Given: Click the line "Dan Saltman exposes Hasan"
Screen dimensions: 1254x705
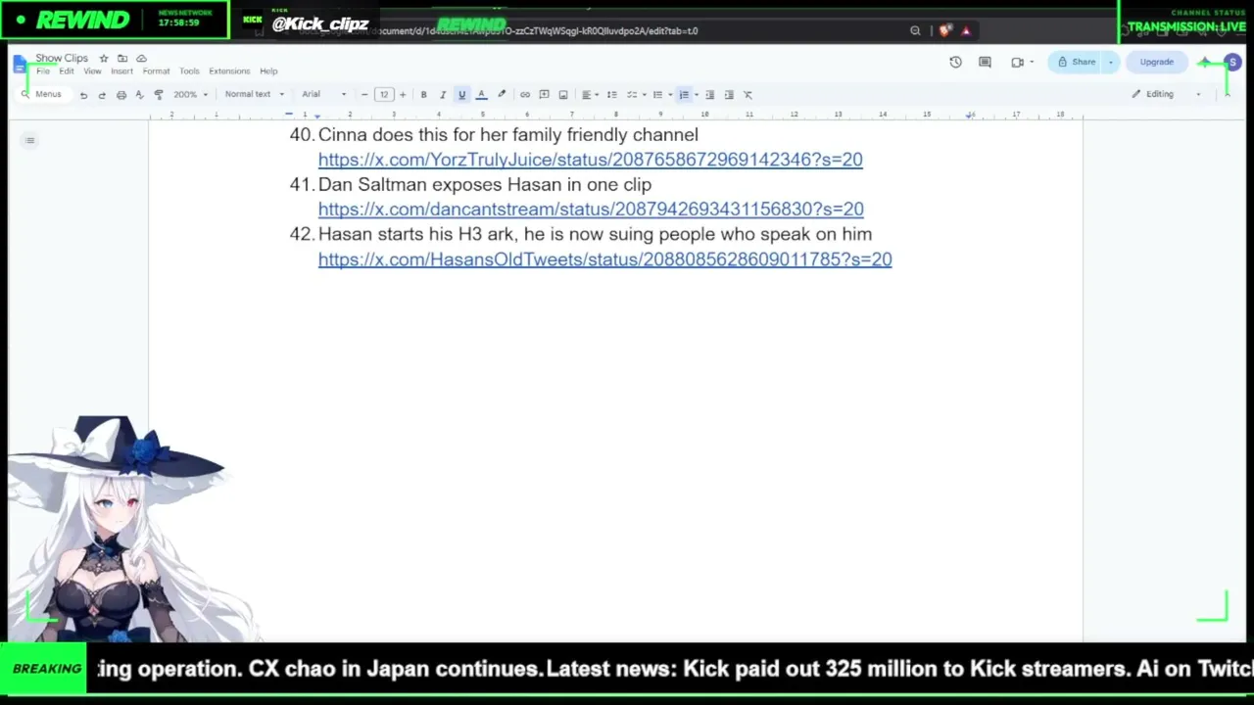Looking at the screenshot, I should click(485, 185).
